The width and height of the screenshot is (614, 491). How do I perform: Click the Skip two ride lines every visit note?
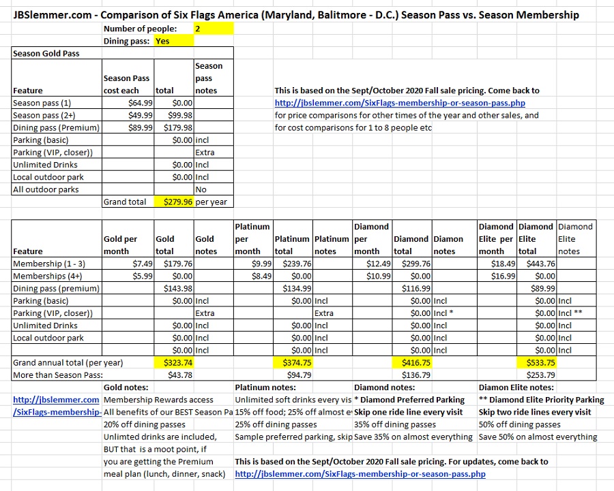(534, 412)
